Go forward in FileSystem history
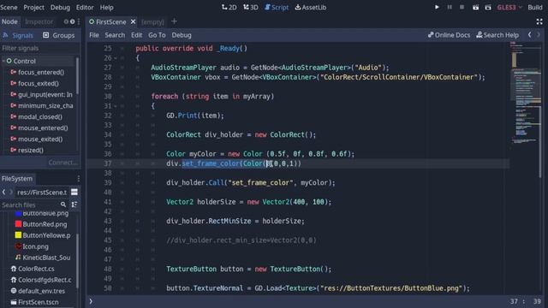This screenshot has height=308, width=548. (11, 192)
